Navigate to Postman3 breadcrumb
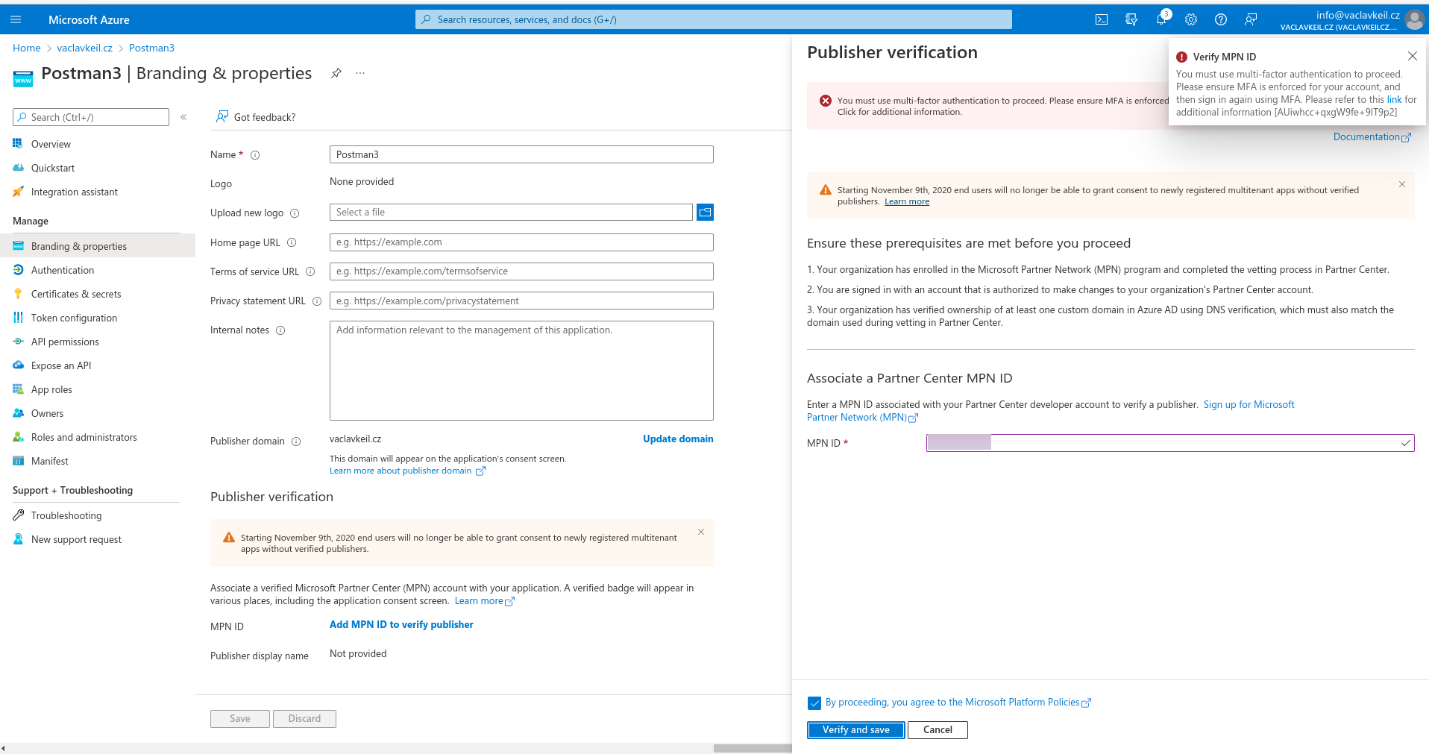1429x754 pixels. coord(151,48)
